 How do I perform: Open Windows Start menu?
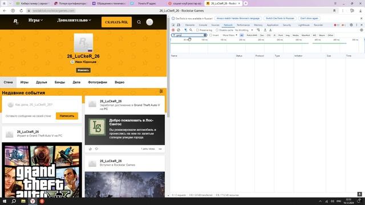pyautogui.click(x=5, y=201)
